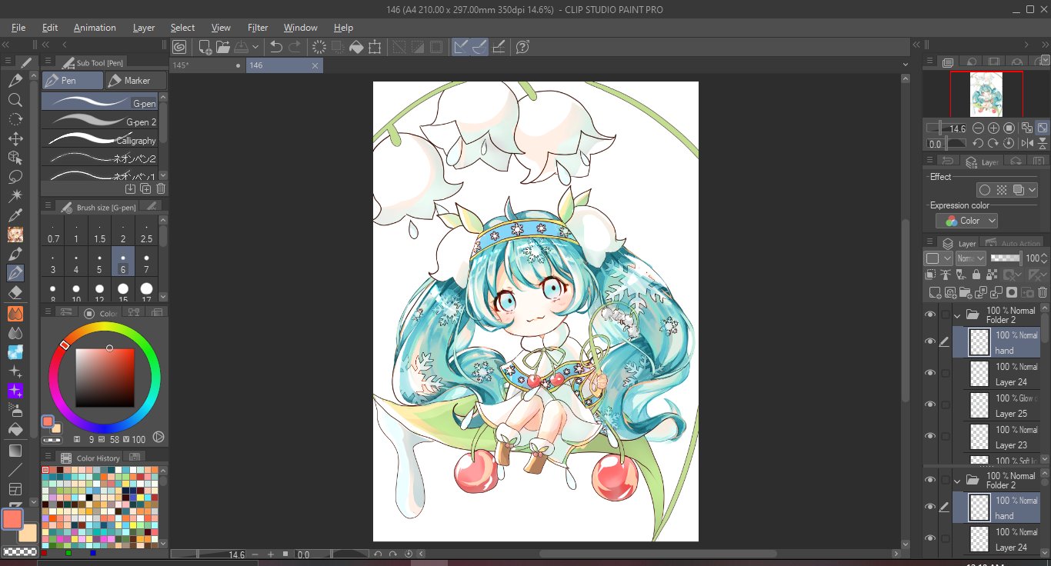
Task: Select the Marker sub tool group tab
Action: 136,80
